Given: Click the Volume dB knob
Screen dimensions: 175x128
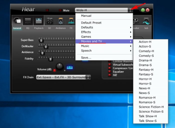Looking at the screenshot, I should [59, 66].
